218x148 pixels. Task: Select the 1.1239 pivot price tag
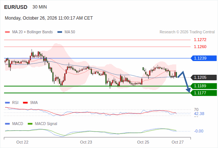coord(204,58)
